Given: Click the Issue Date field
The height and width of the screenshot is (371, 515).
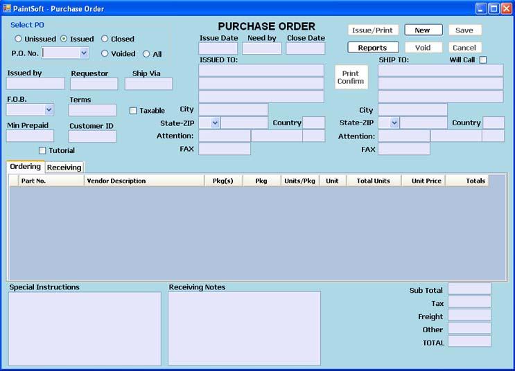Looking at the screenshot, I should 218,48.
